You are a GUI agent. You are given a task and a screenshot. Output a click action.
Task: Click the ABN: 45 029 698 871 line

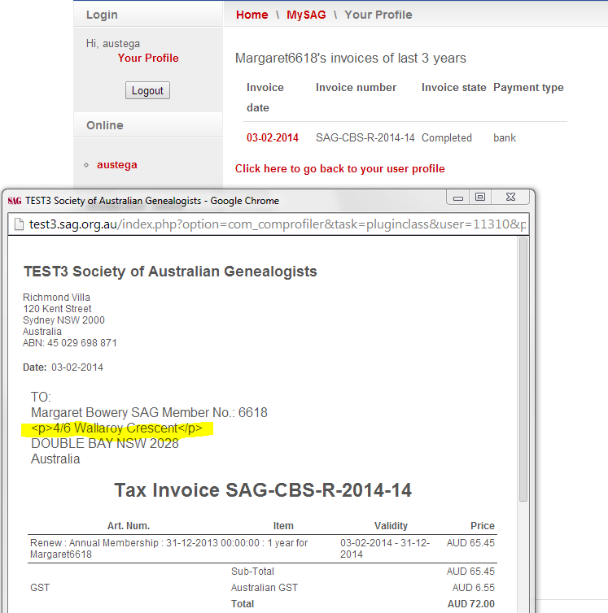(x=70, y=343)
